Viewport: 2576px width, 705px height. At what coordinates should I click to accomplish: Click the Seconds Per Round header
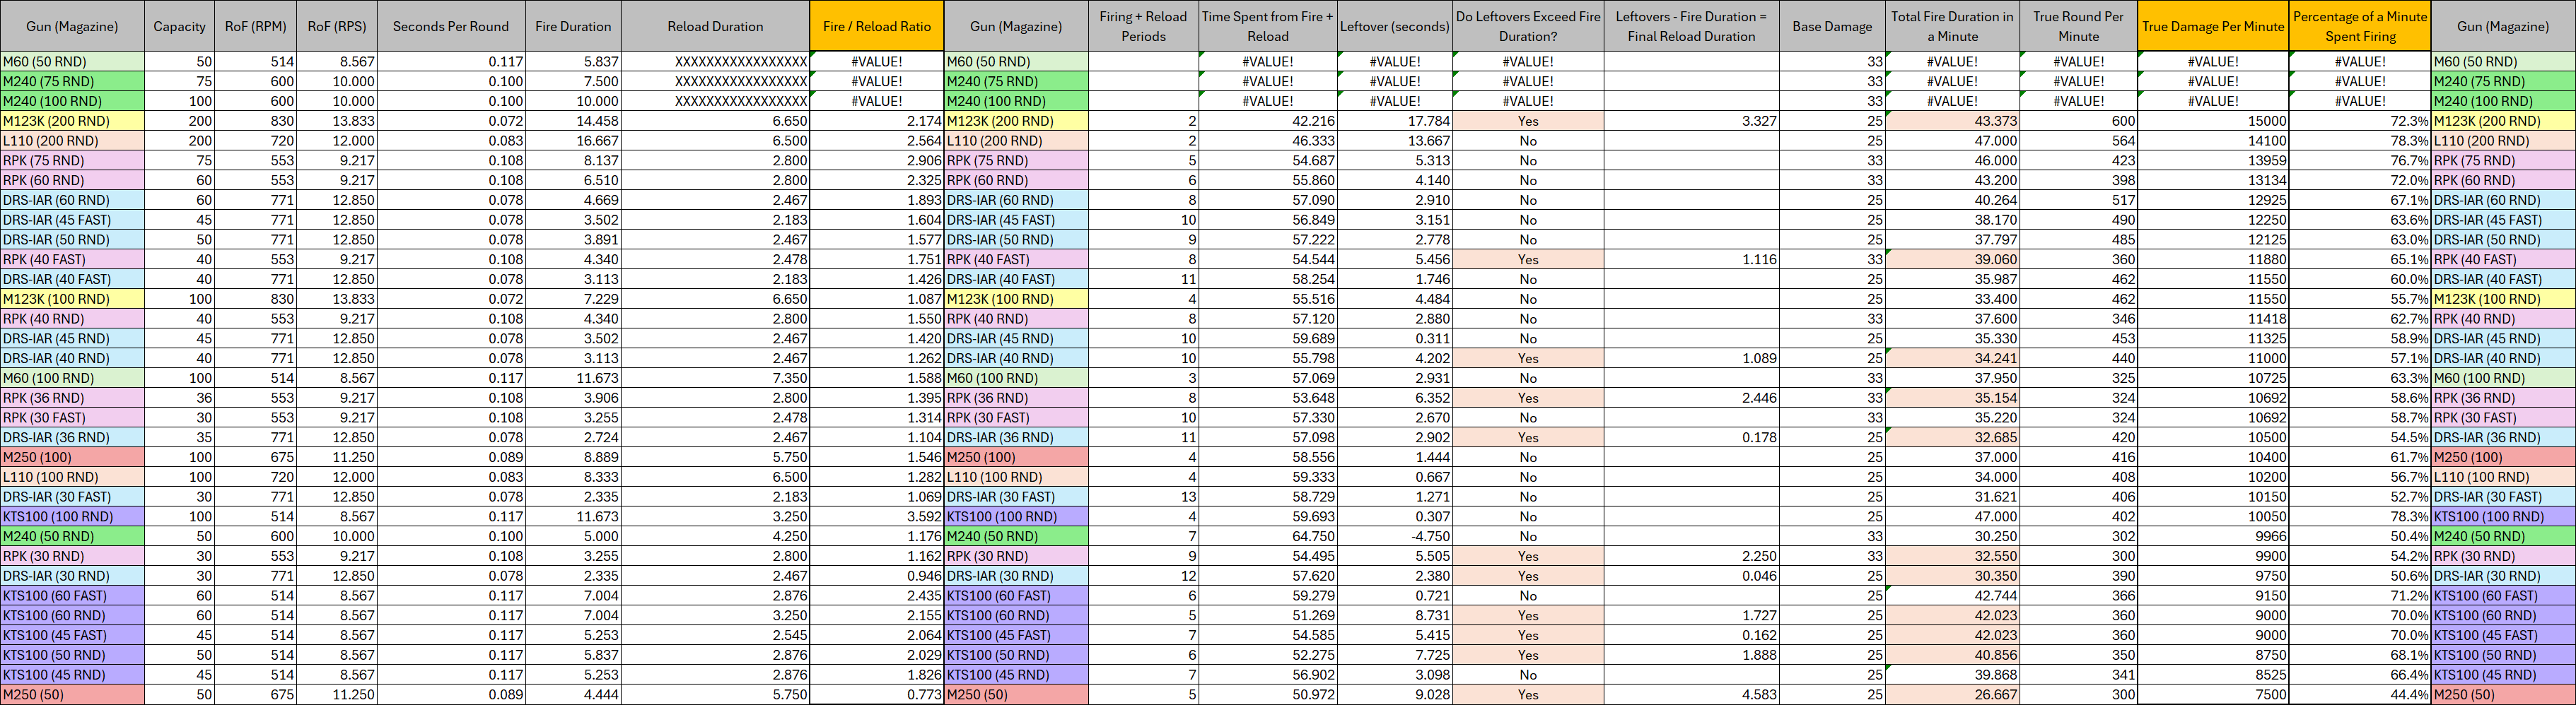tap(451, 26)
